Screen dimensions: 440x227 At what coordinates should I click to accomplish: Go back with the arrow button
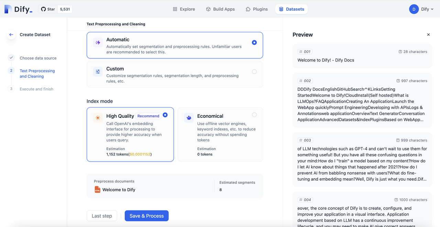point(11,35)
